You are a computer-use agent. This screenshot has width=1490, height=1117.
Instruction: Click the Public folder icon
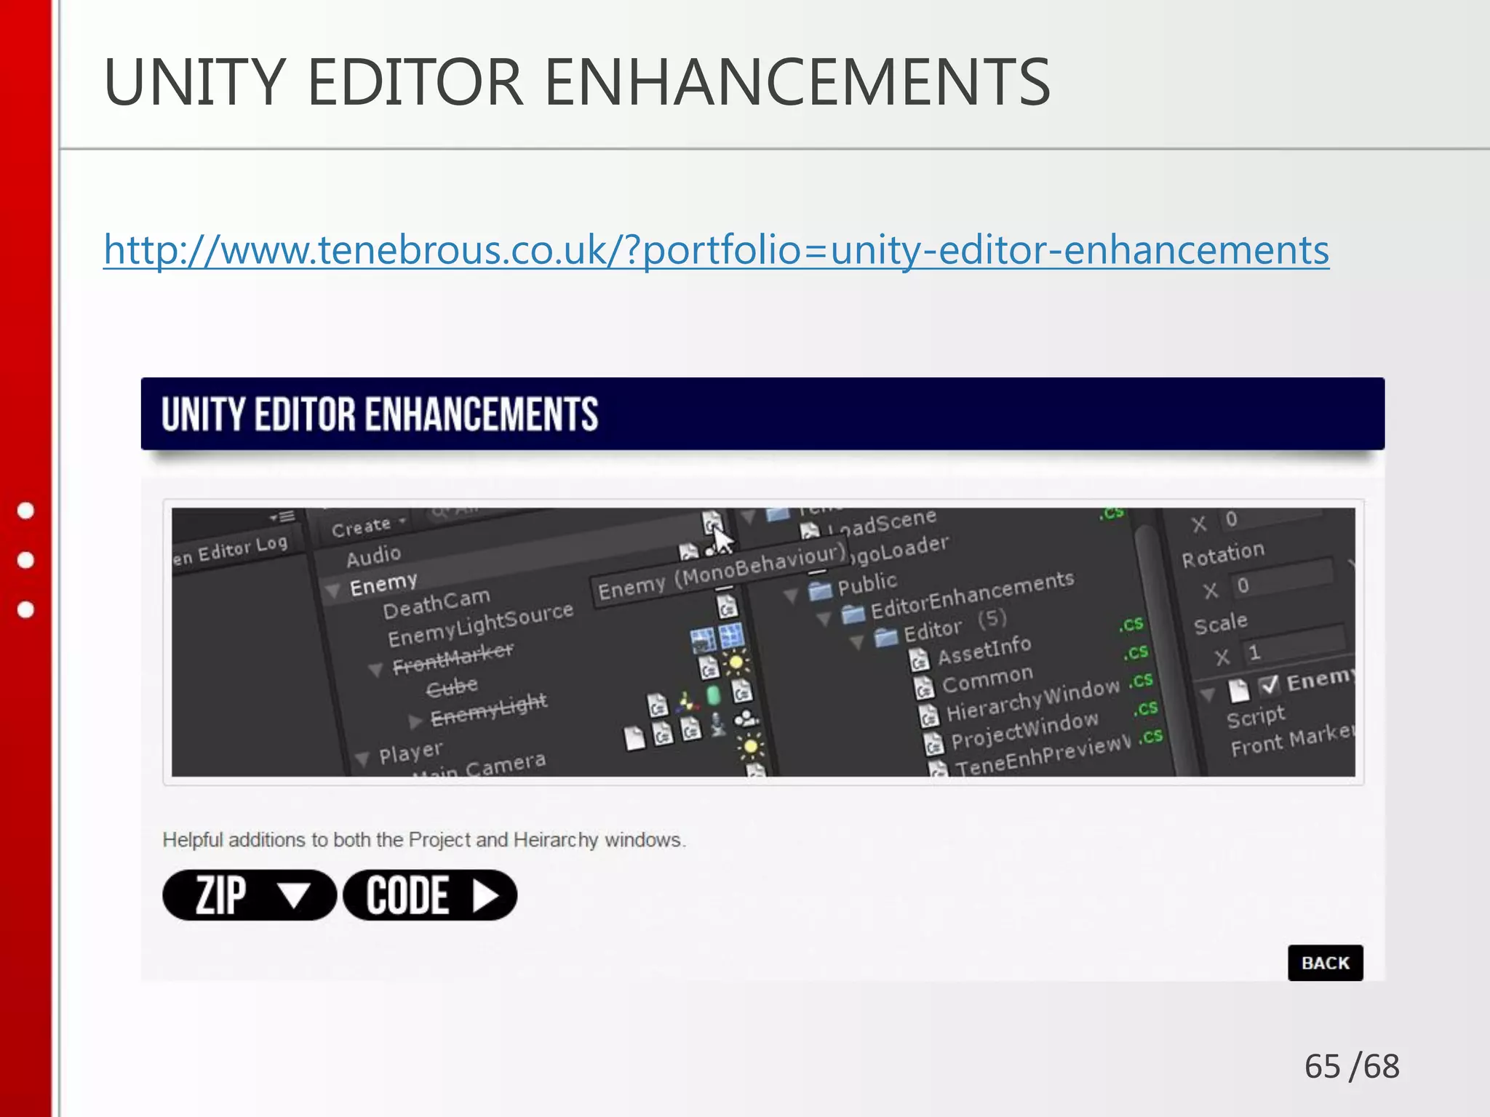point(819,590)
